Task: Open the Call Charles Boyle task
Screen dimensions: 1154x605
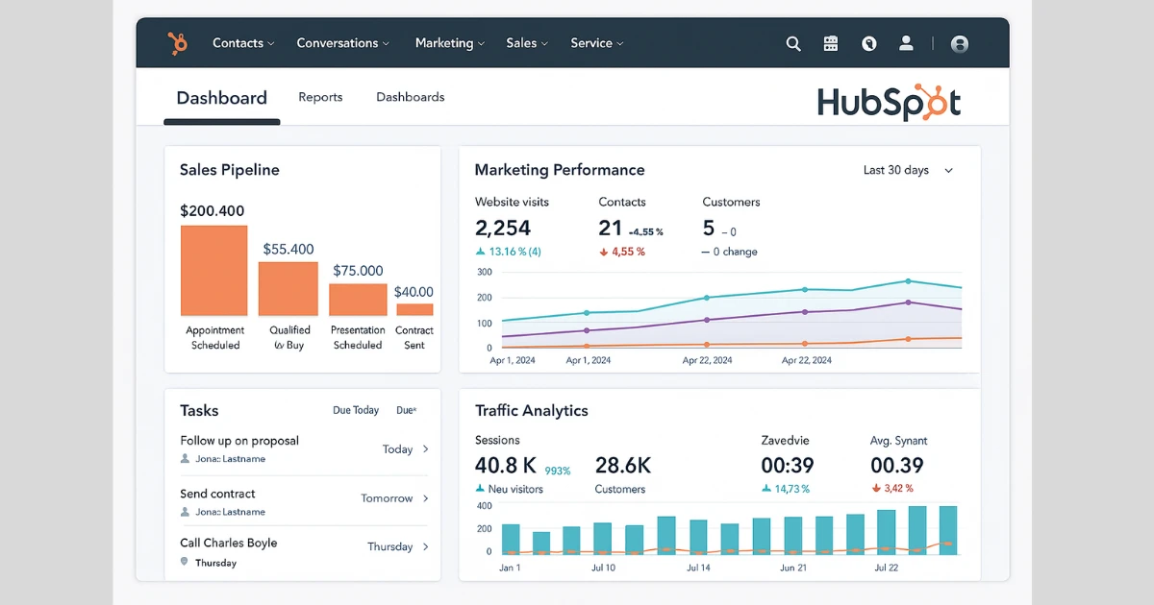Action: (x=229, y=543)
